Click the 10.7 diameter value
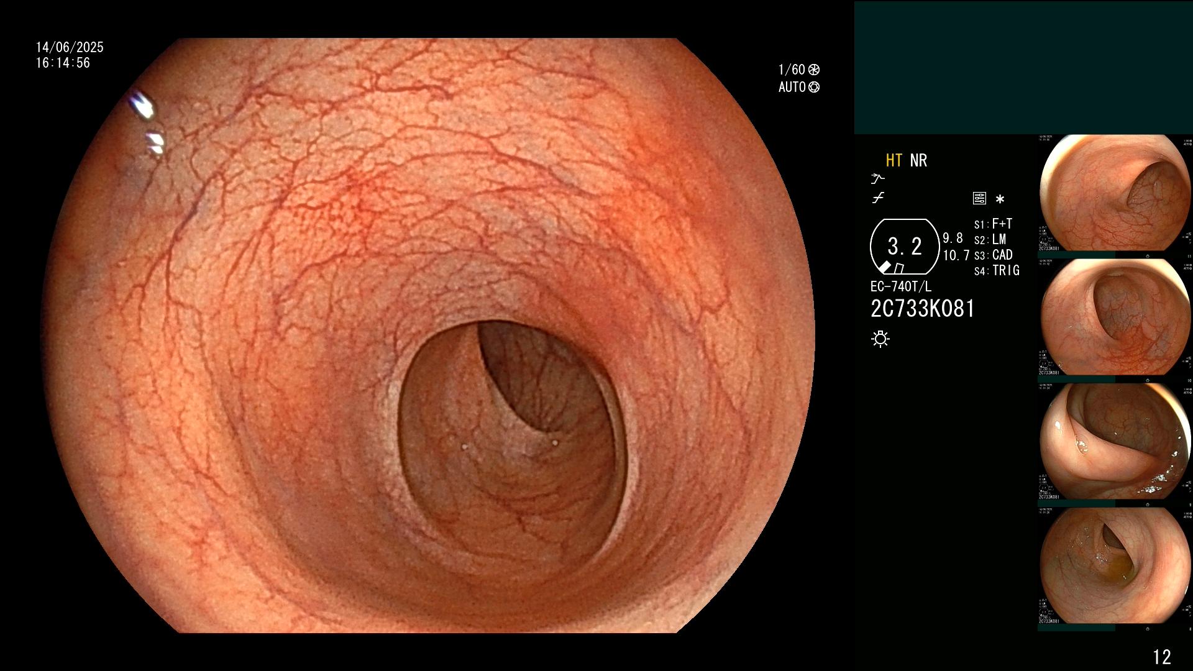 point(956,255)
